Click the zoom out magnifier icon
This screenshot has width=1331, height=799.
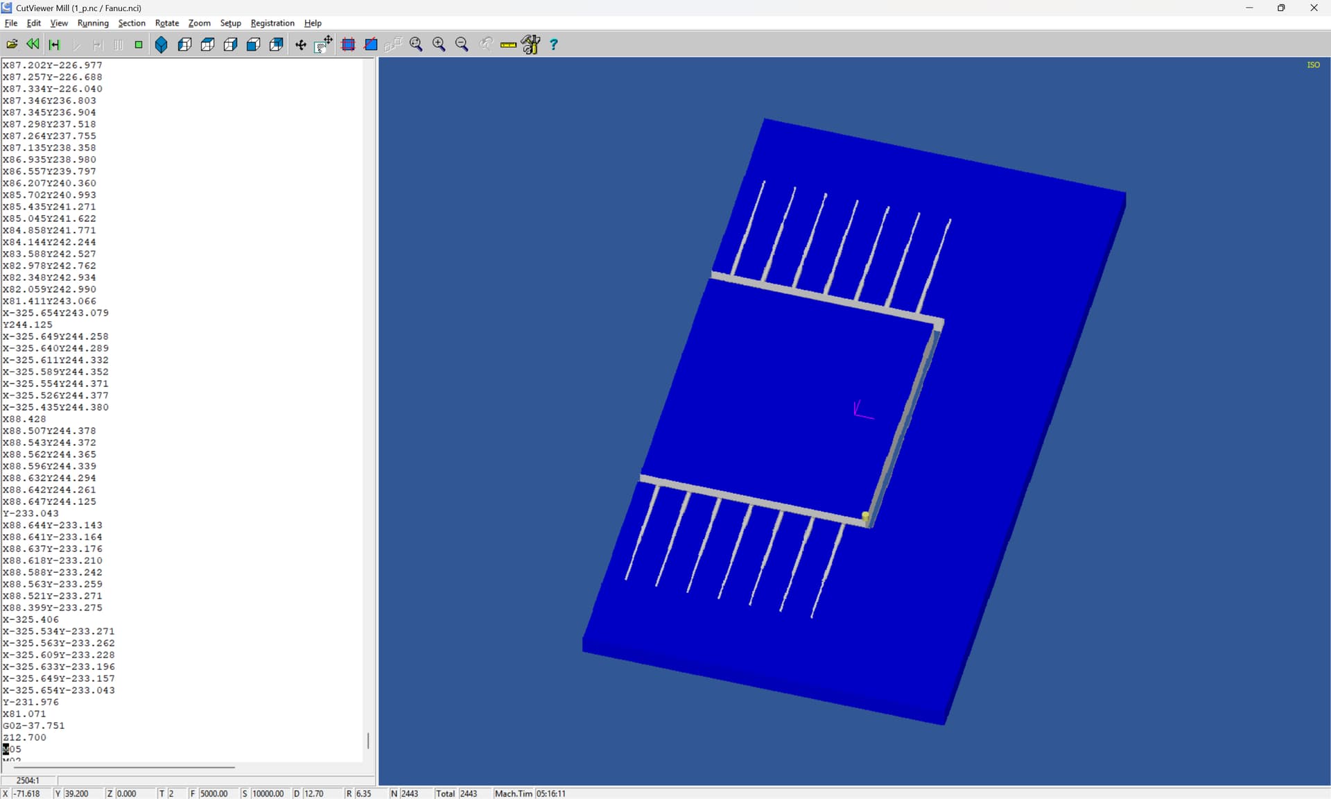pos(462,44)
